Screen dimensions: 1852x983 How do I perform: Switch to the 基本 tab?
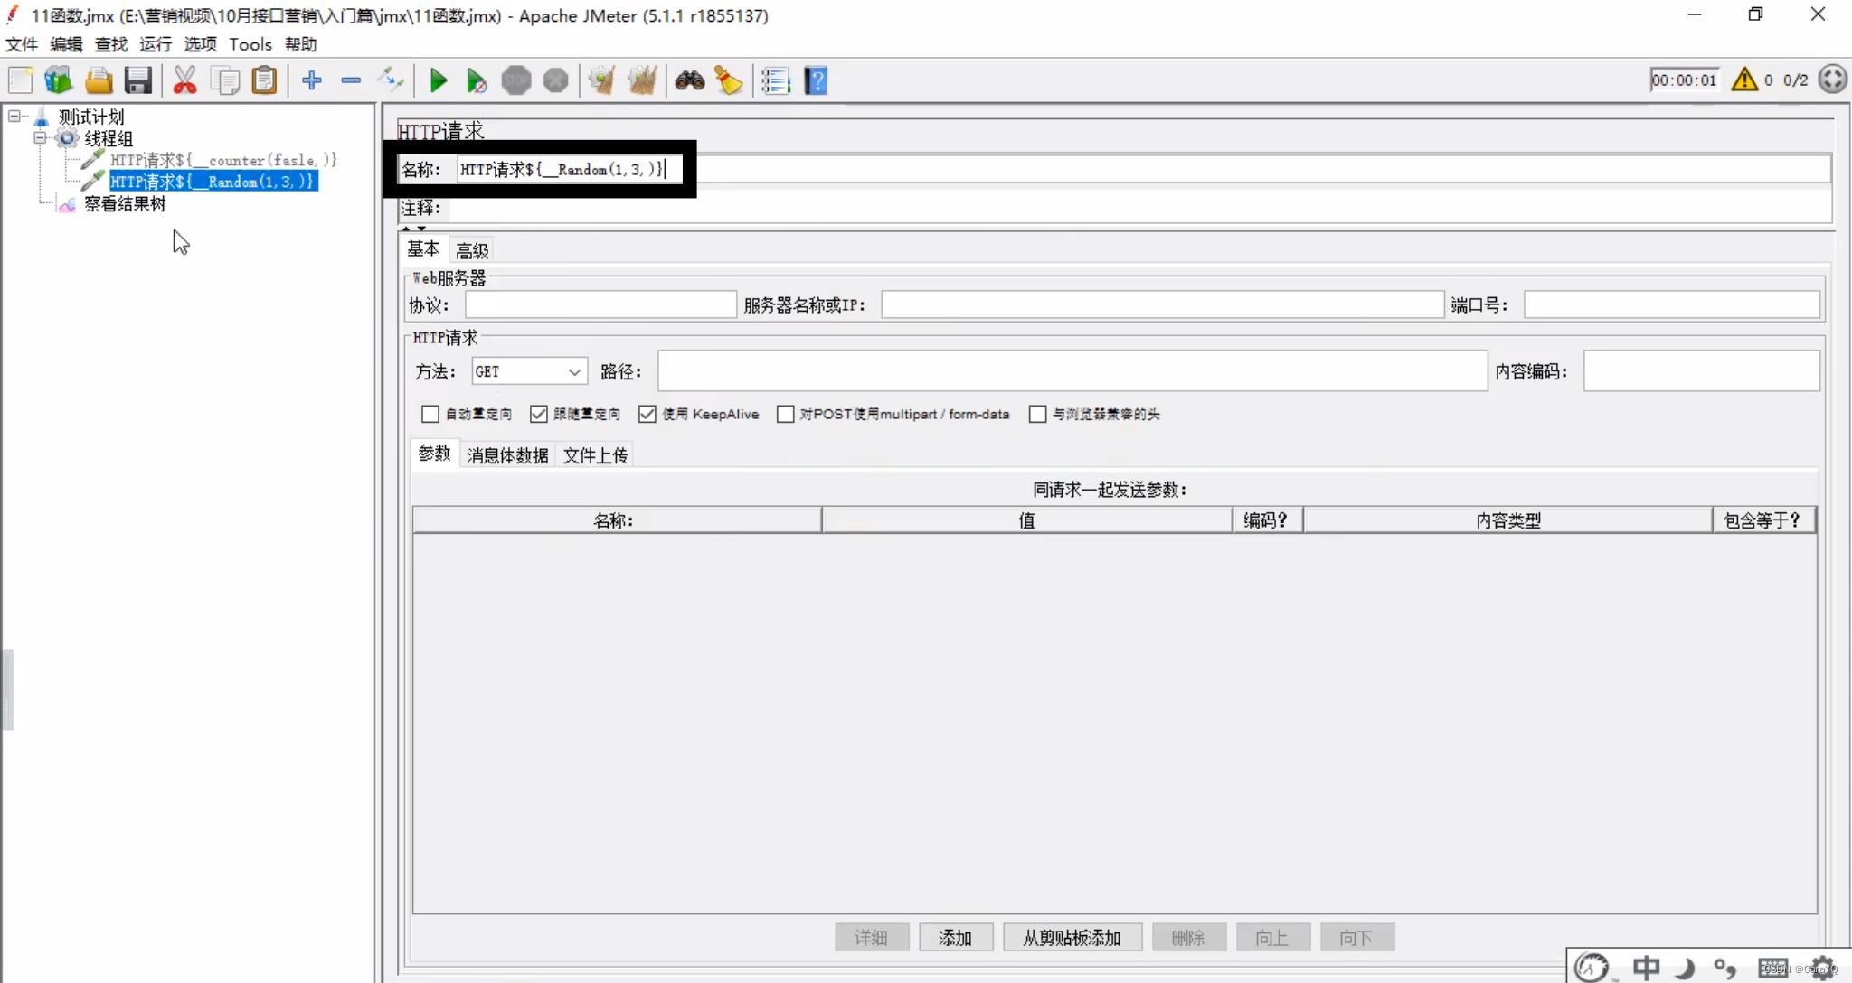[x=423, y=249]
